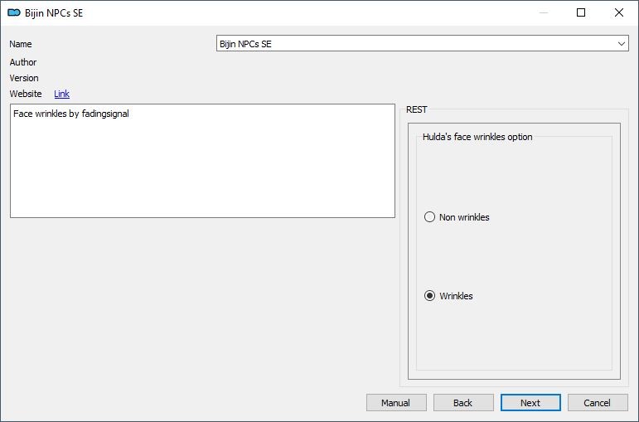This screenshot has width=639, height=422.
Task: Open the Website Link hyperlink
Action: (x=61, y=94)
